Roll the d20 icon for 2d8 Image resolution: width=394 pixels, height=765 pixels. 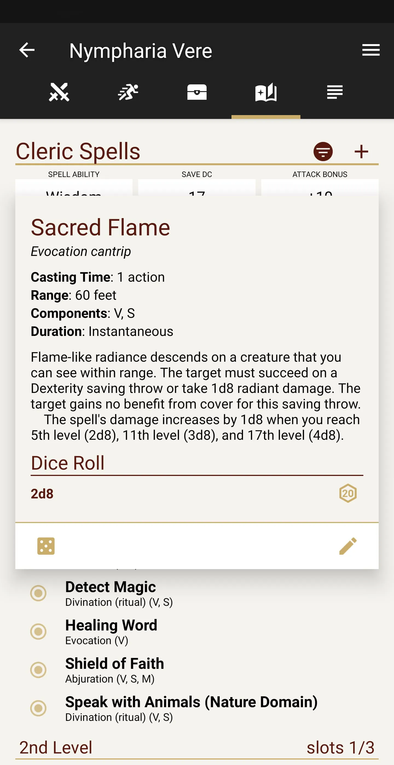click(x=348, y=493)
